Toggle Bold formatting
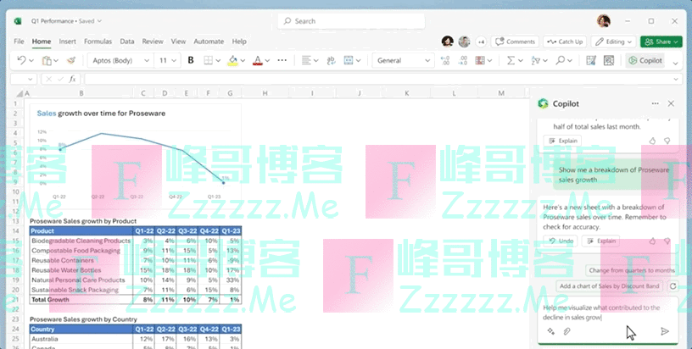The image size is (692, 349). pyautogui.click(x=191, y=60)
